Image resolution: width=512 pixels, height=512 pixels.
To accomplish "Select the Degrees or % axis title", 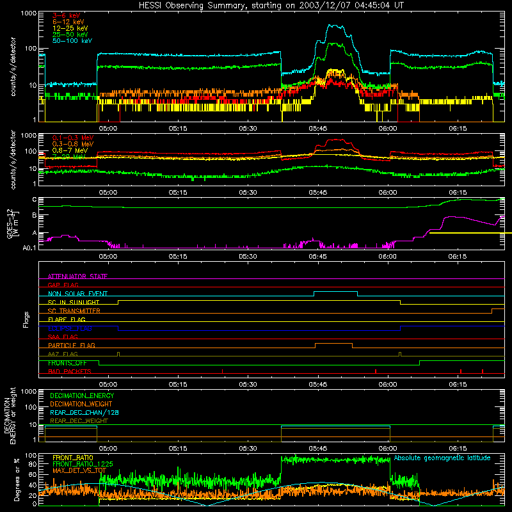I will click(x=17, y=479).
